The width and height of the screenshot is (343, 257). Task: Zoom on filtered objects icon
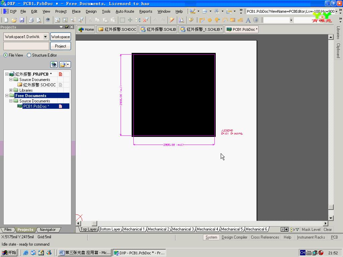click(81, 20)
